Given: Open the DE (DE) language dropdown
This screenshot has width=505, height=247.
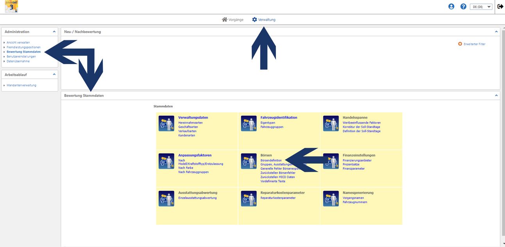Looking at the screenshot, I should (480, 7).
